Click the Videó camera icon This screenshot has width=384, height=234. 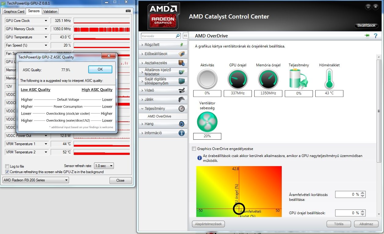[182, 90]
